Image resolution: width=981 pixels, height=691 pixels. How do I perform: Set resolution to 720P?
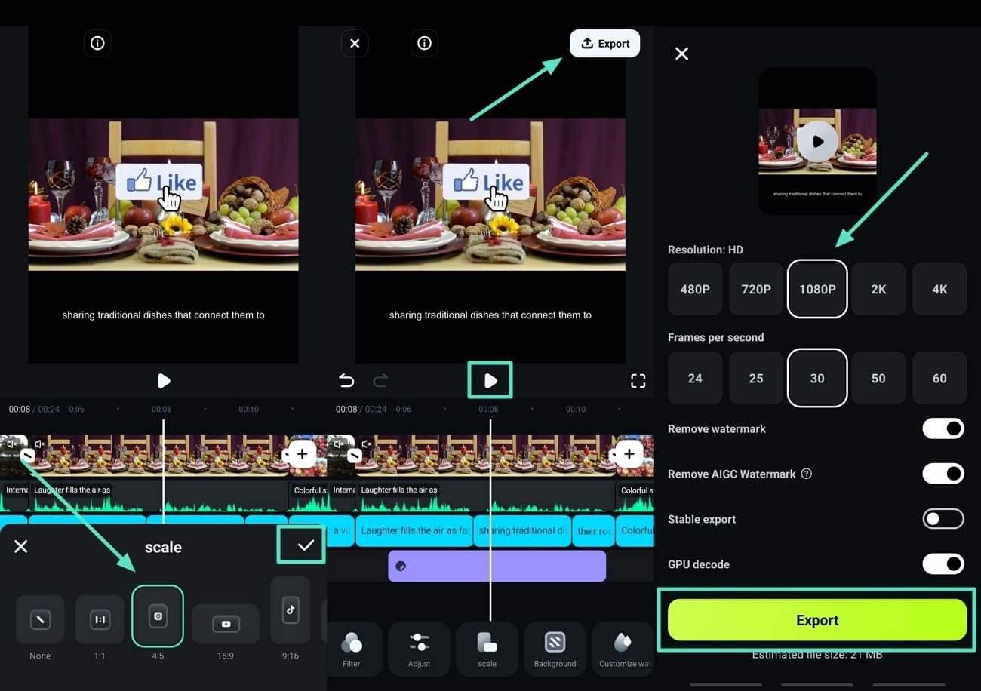tap(756, 289)
